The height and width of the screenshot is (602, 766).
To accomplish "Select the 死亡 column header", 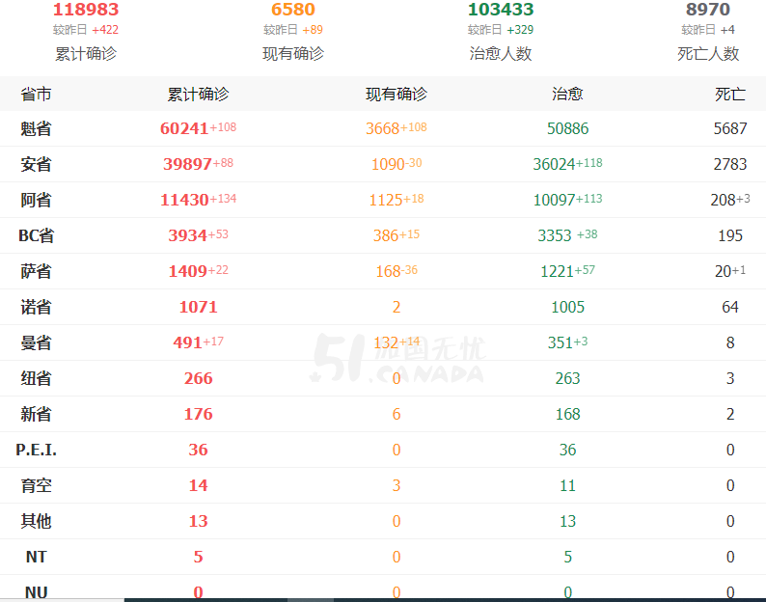I will point(730,94).
